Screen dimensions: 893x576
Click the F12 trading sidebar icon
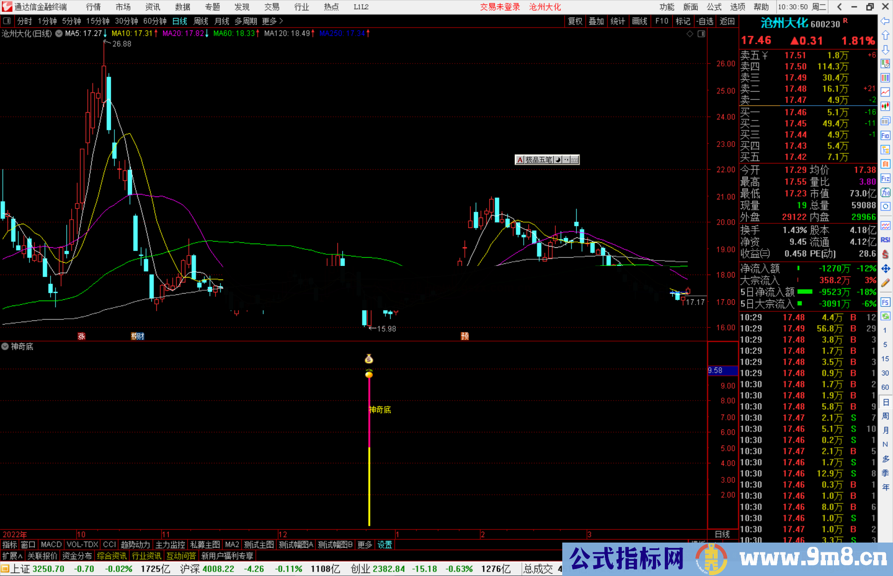pos(885,178)
